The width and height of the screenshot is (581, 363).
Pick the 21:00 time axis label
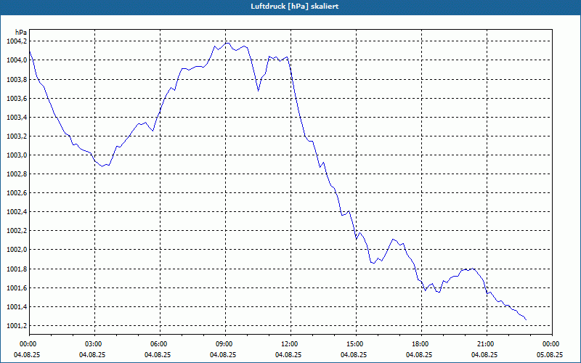pos(487,344)
